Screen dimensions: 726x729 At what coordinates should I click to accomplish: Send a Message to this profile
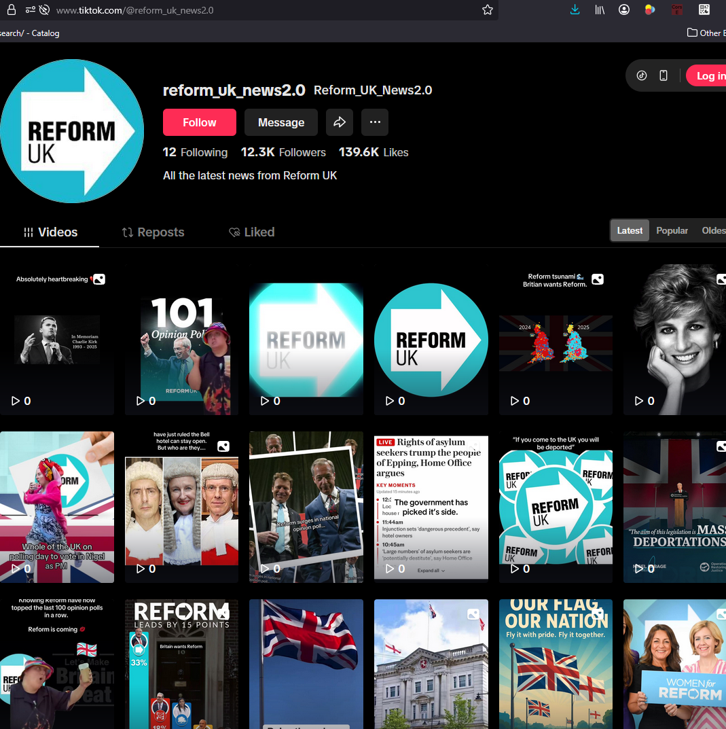(x=281, y=122)
